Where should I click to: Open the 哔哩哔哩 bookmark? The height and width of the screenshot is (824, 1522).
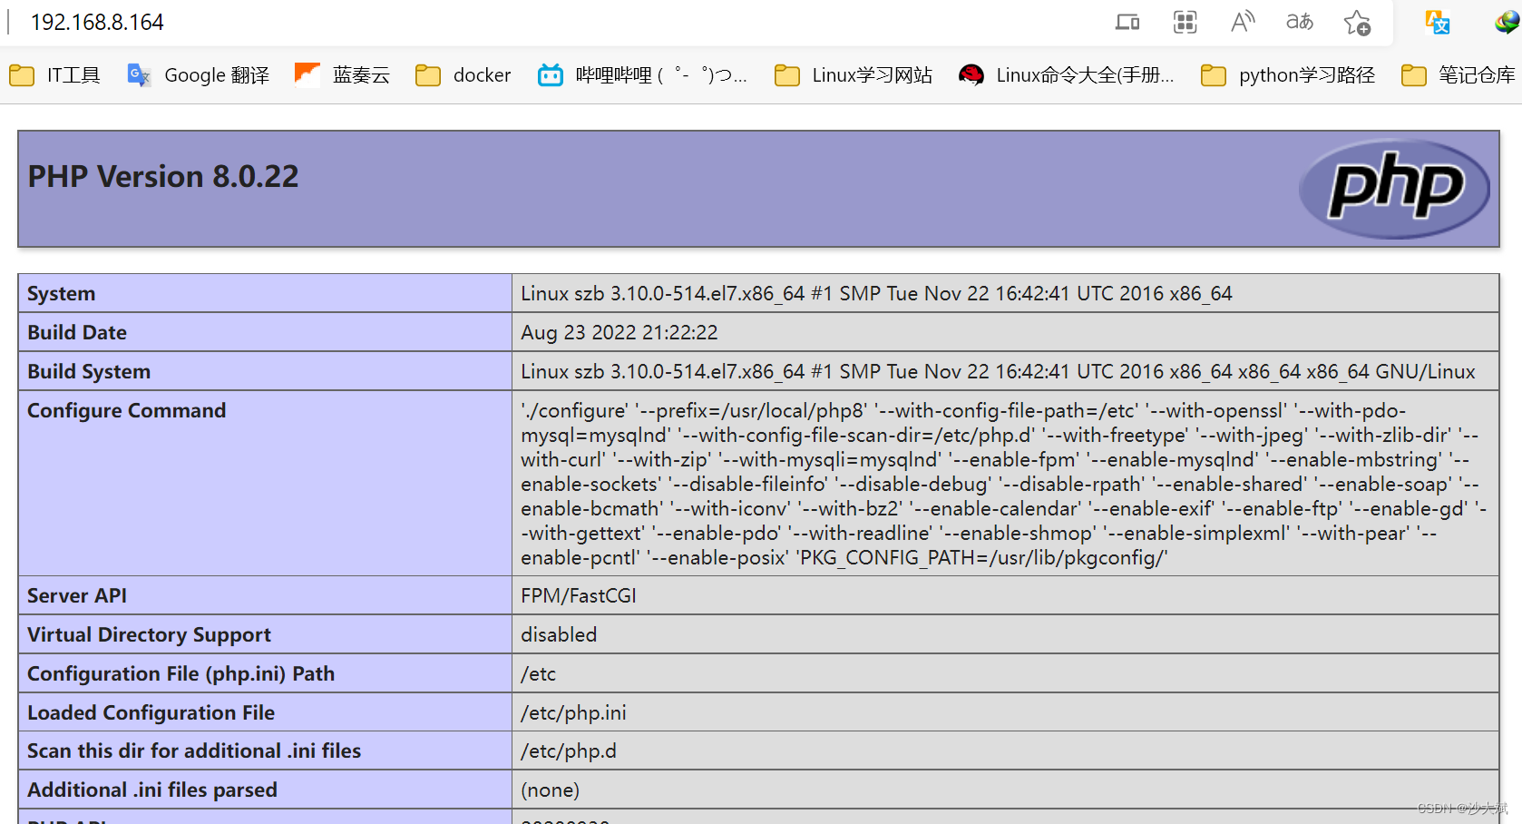[x=642, y=75]
